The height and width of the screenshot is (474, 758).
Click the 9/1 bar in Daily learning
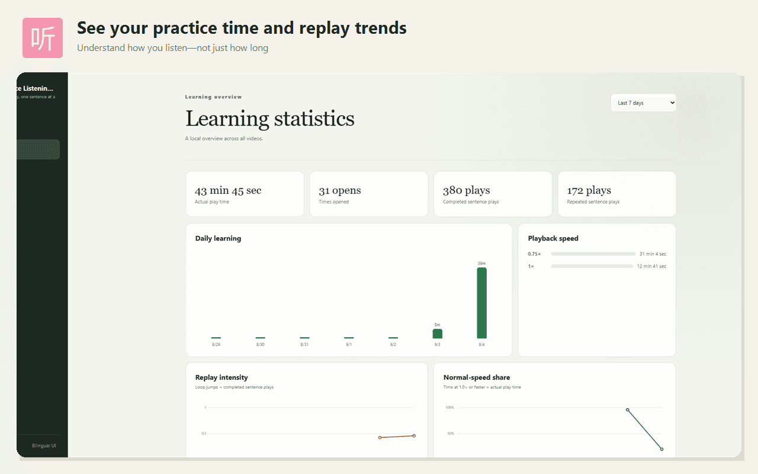[349, 338]
